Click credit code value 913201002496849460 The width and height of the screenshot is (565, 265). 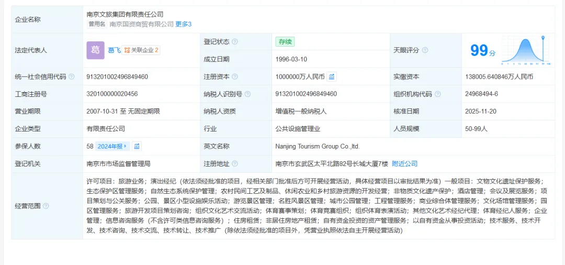[118, 77]
